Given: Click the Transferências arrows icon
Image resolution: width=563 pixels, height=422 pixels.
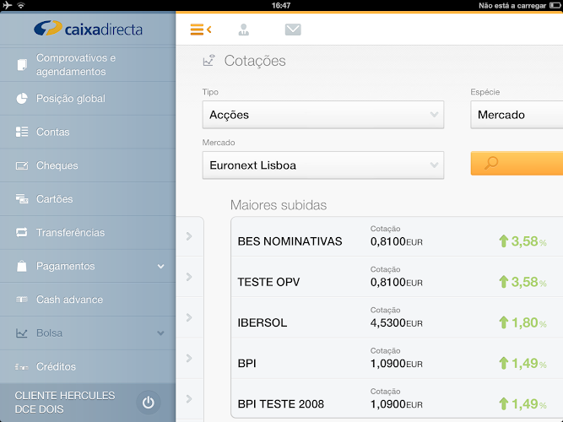Looking at the screenshot, I should pos(22,232).
